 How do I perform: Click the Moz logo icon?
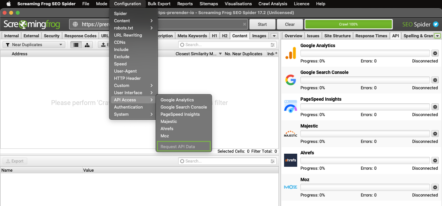291,187
